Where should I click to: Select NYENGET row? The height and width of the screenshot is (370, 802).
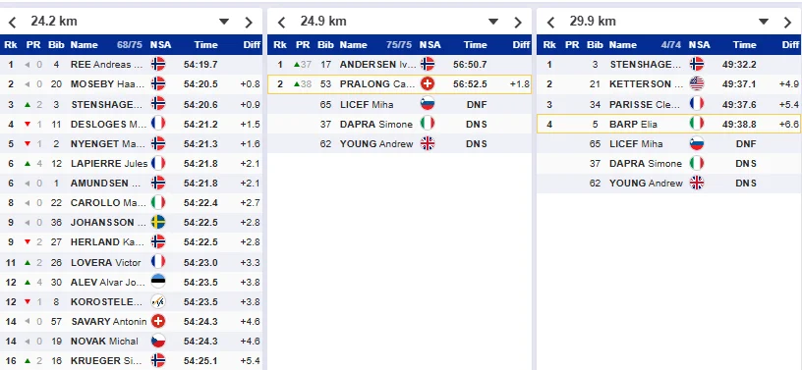click(131, 143)
